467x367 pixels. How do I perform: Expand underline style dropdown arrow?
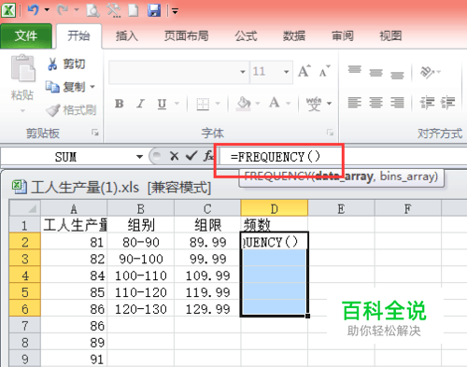coord(177,104)
